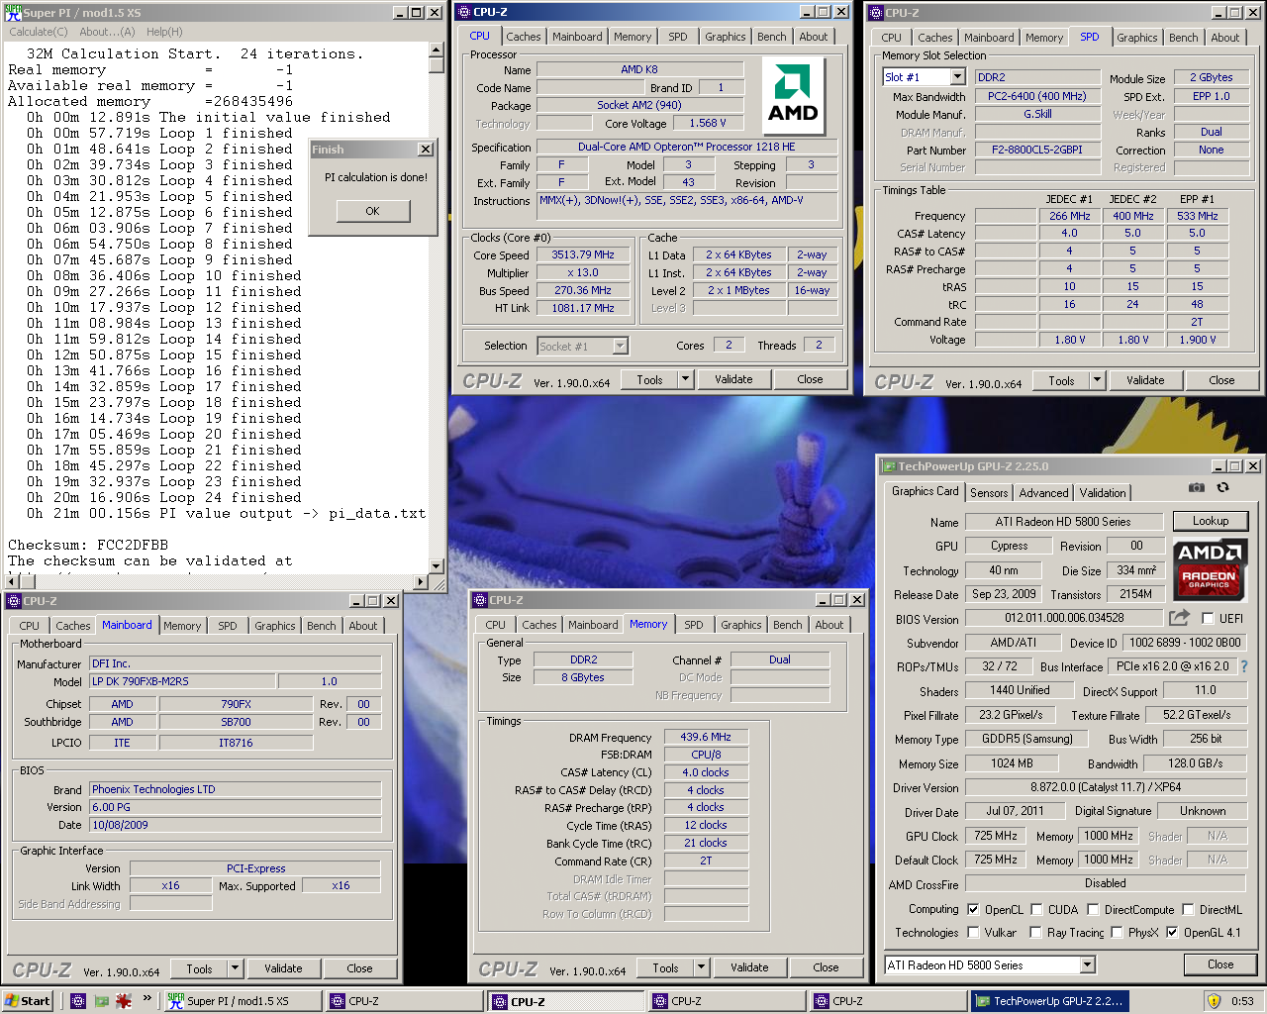Click the GPU-Z title bar icon

(890, 466)
